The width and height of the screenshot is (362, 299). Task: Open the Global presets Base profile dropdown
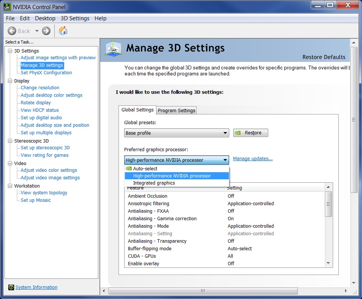(176, 133)
